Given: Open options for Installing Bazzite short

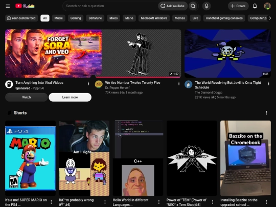Looking at the screenshot, I should [x=266, y=202].
